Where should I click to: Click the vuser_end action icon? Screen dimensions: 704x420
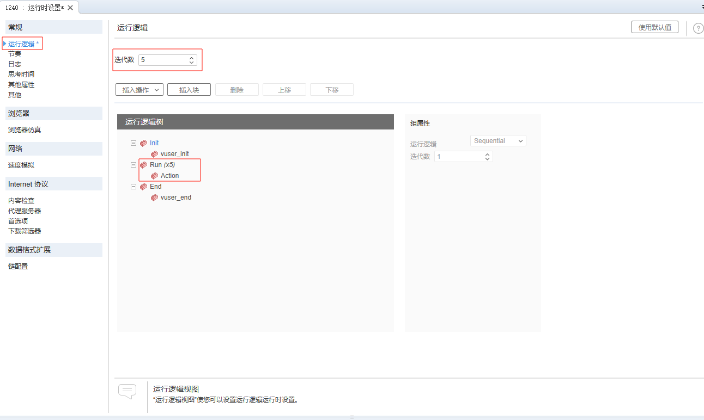click(154, 197)
